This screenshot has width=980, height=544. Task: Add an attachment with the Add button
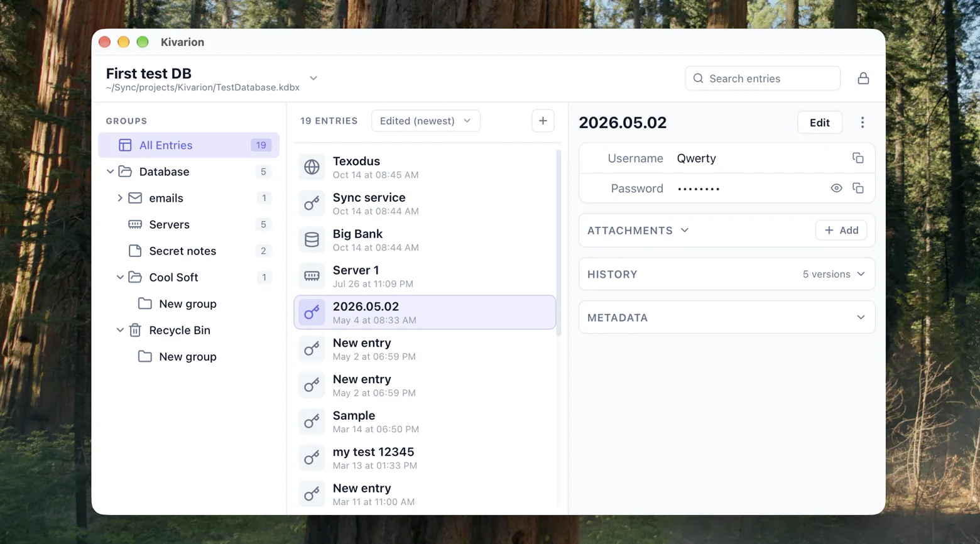841,231
